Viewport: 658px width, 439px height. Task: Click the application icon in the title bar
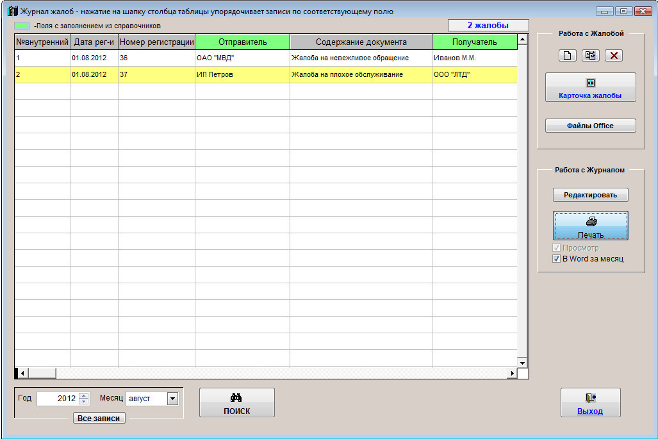[x=13, y=12]
